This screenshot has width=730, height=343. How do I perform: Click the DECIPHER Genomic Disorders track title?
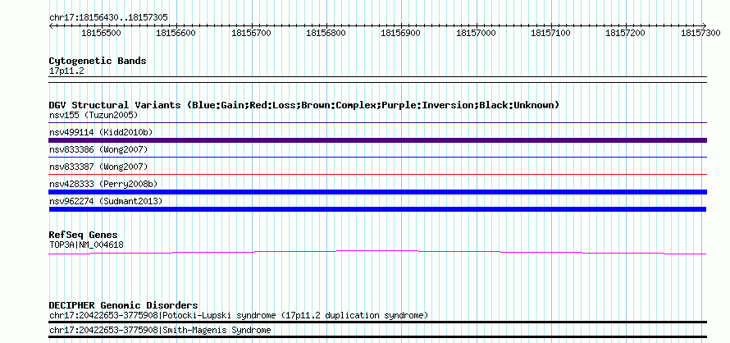coord(123,305)
